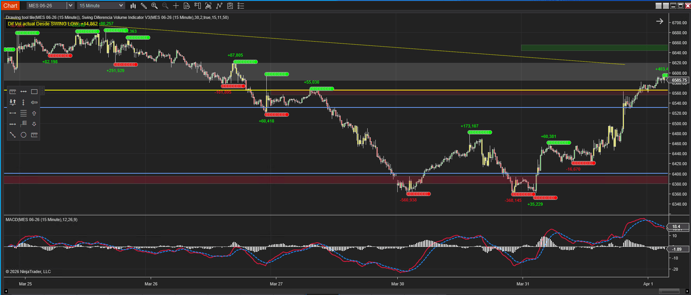Select the diagonal extended line tool
Image resolution: width=691 pixels, height=295 pixels.
click(13, 135)
